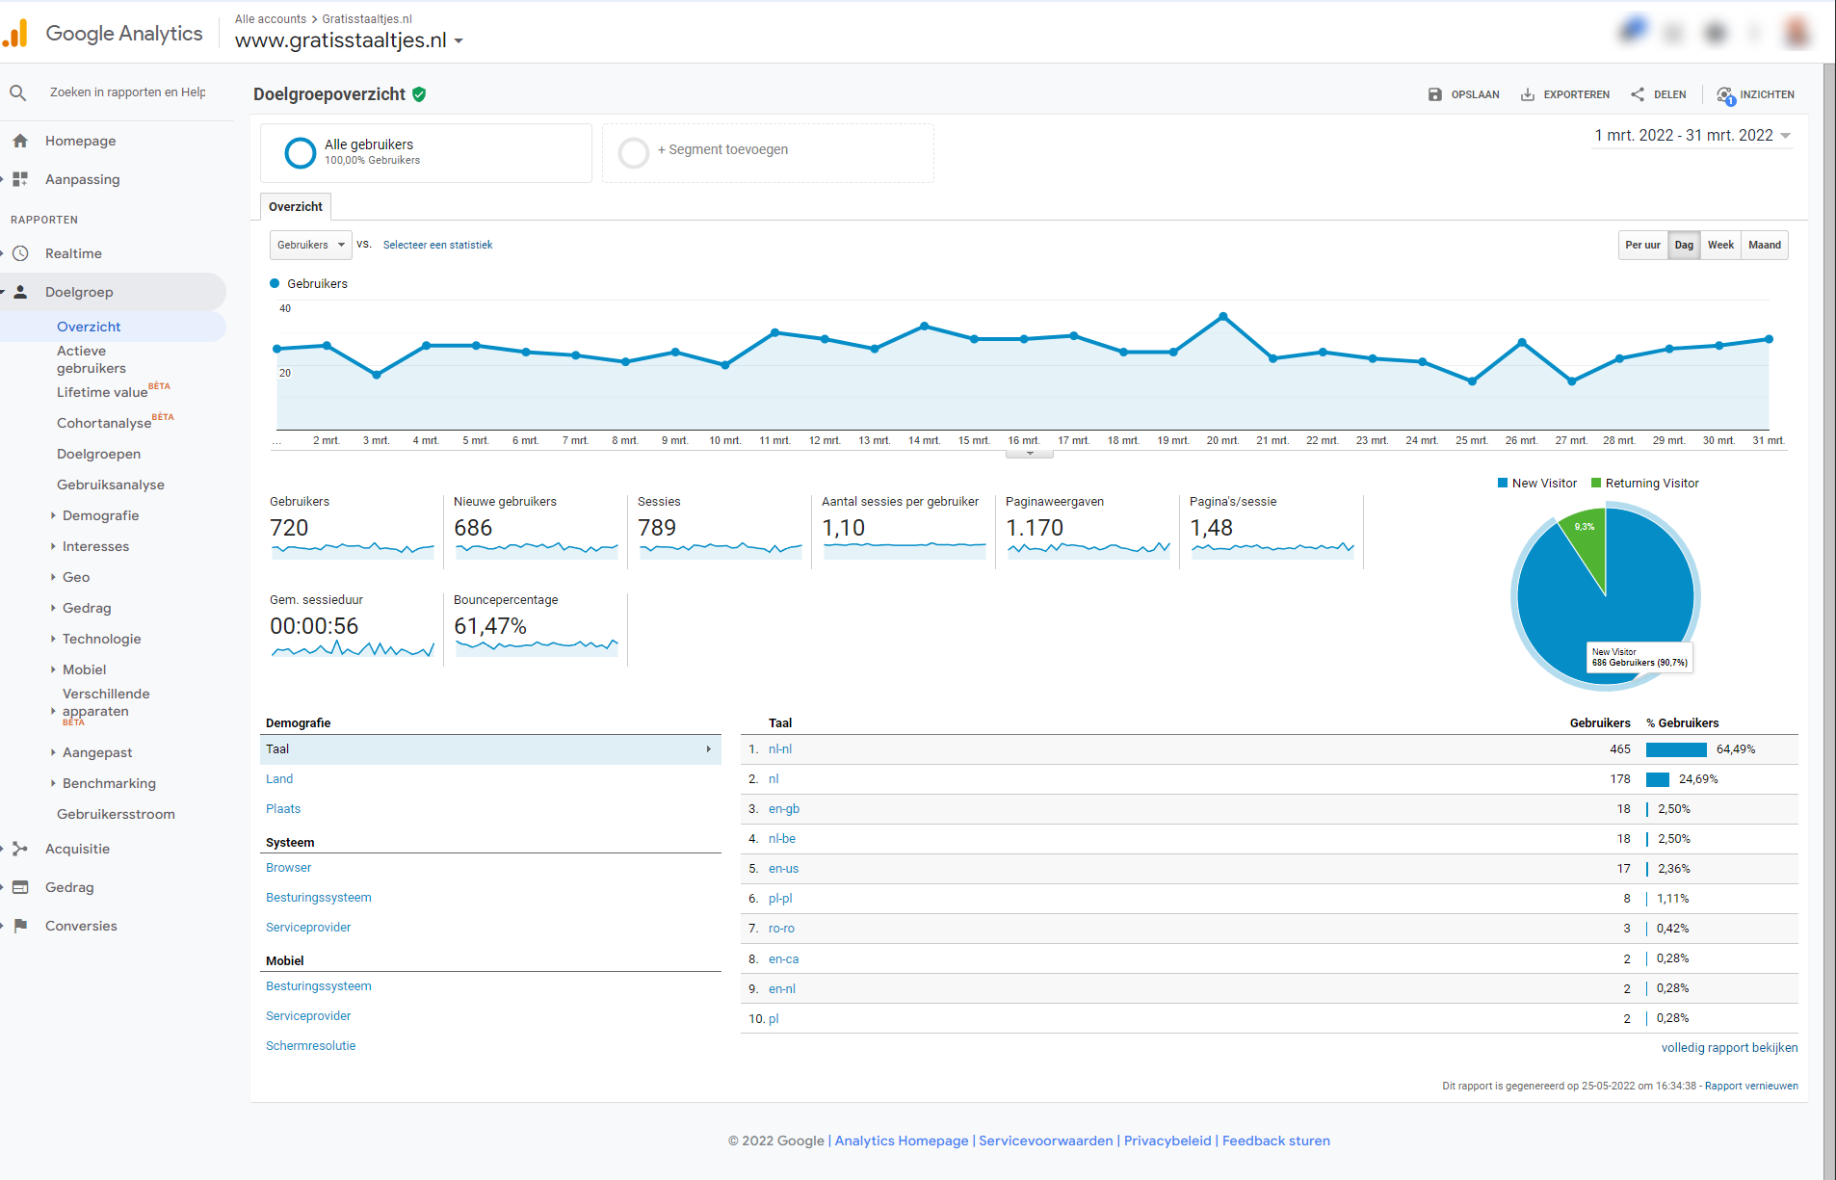Click the Taal dimension row
1836x1180 pixels.
490,749
